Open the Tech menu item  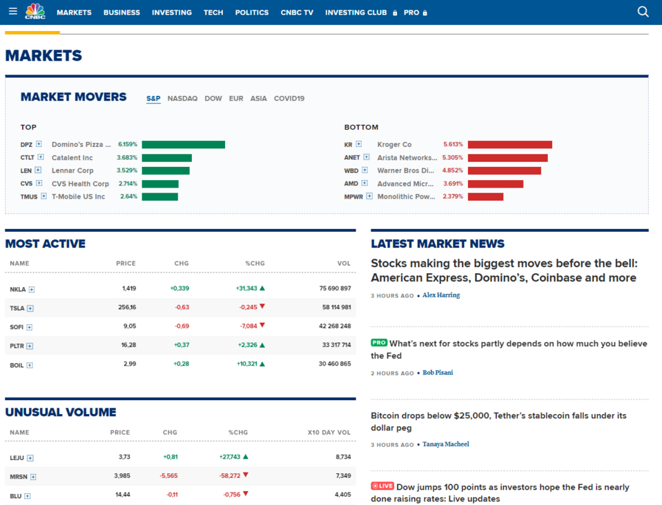click(213, 12)
